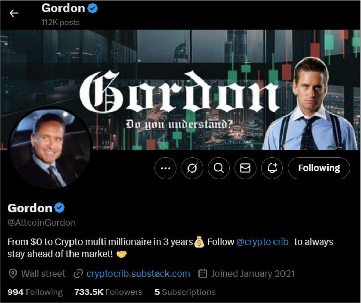Image resolution: width=361 pixels, height=303 pixels.
Task: Click the calendar icon by Joined date
Action: click(203, 274)
